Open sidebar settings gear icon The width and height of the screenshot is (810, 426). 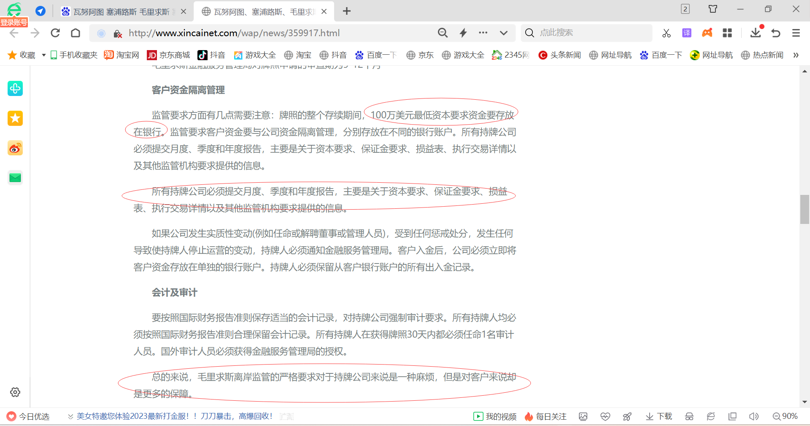click(x=15, y=392)
